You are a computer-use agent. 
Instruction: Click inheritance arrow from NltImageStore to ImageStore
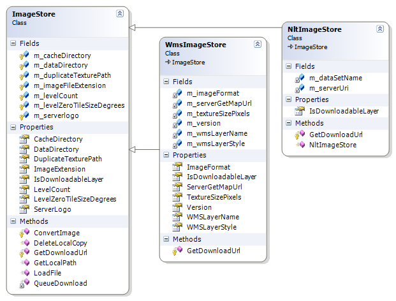click(x=205, y=27)
